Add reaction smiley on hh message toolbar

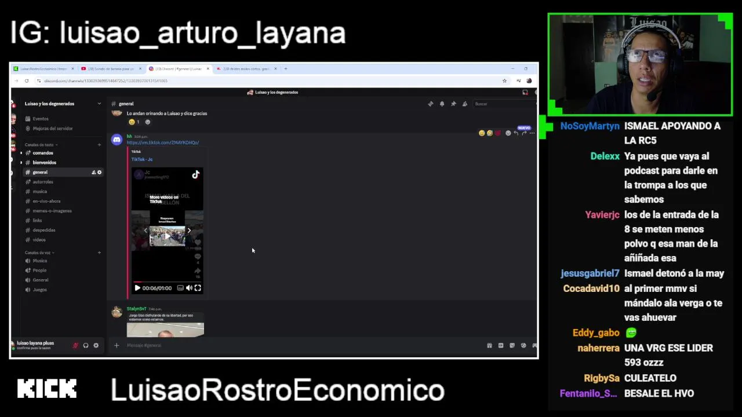coord(508,133)
